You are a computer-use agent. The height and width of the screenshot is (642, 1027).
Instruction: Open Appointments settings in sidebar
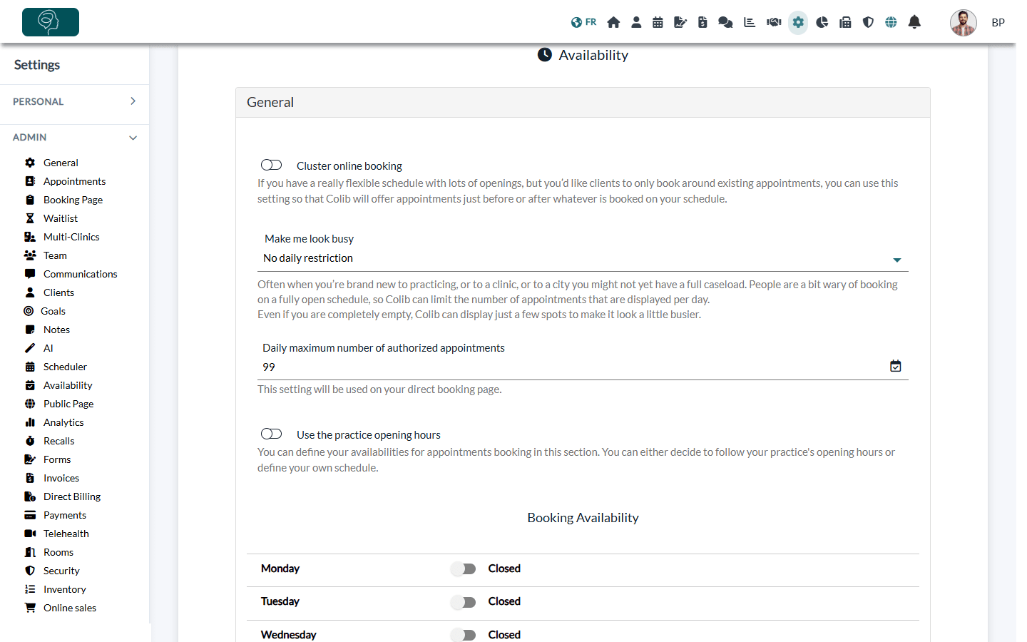(74, 181)
